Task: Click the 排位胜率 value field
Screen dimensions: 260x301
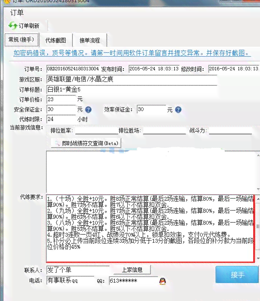Action: [x=97, y=130]
